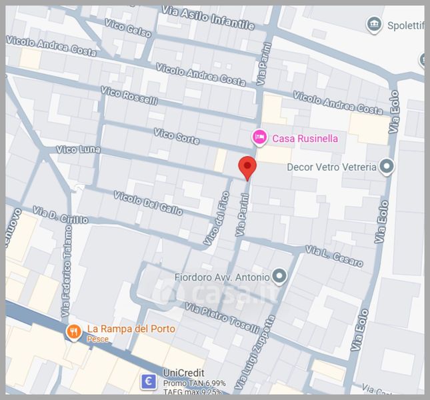Click the Vico Gelso street label

click(x=128, y=29)
